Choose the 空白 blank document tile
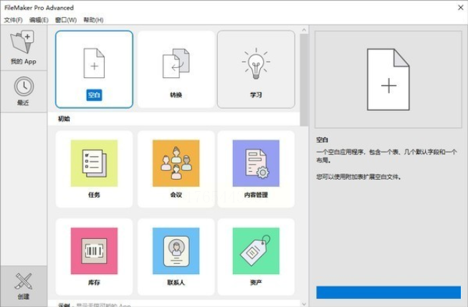468x307 pixels. coord(94,69)
